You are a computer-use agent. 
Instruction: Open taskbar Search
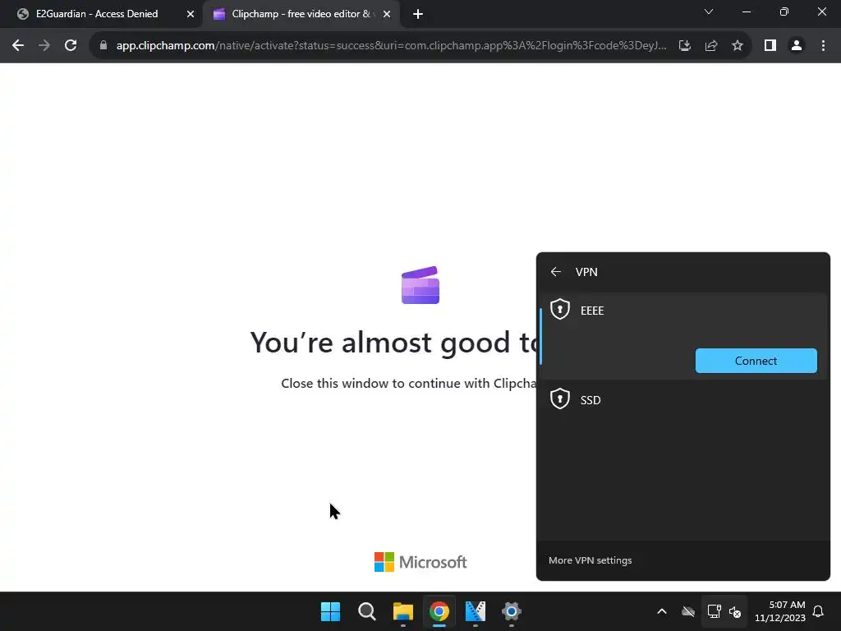367,611
